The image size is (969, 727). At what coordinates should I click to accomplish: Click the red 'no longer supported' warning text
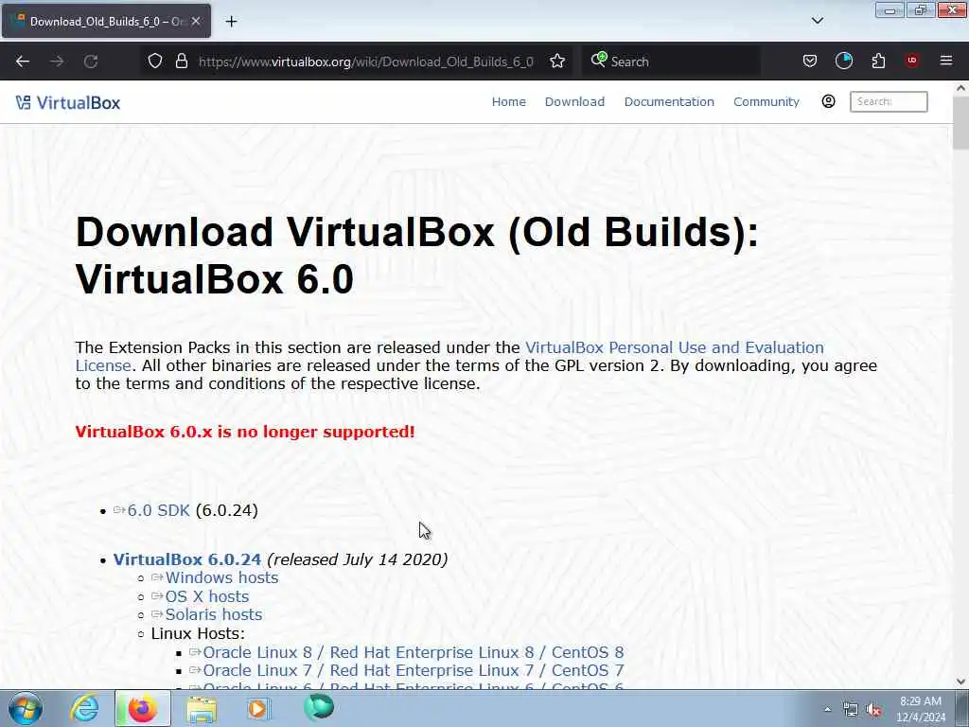(245, 432)
